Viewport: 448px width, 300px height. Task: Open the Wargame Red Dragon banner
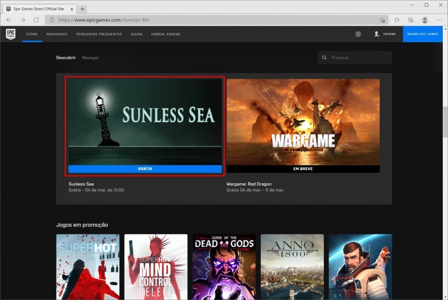coord(303,122)
